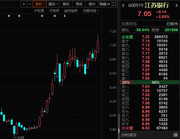This screenshot has height=139, width=180.
Task: Open the 叠加 overlay dropdown
Action: (x=53, y=4)
